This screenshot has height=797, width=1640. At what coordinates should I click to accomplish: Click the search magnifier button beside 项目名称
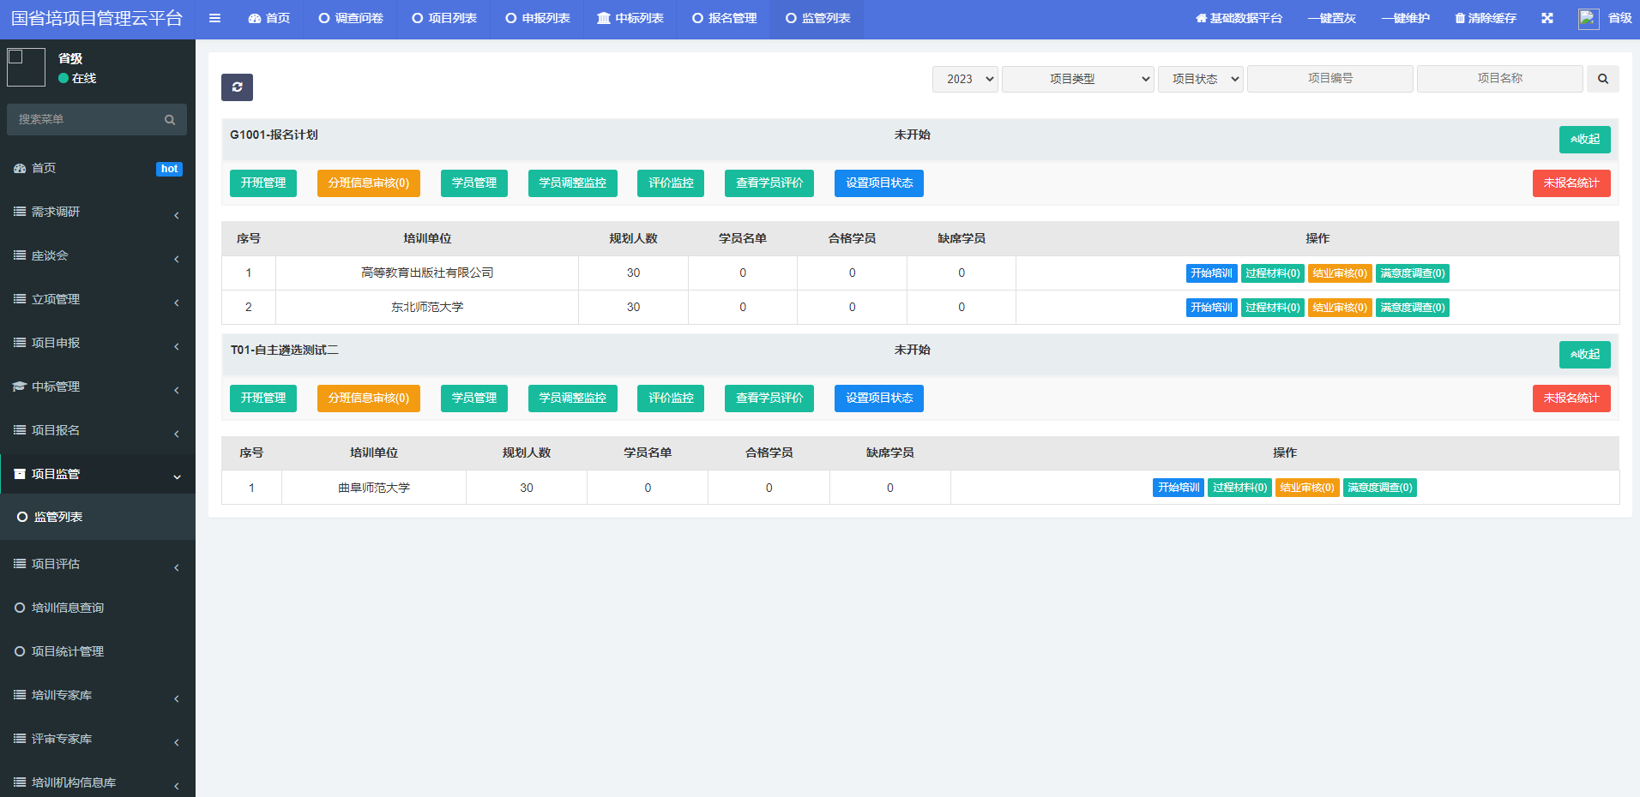coord(1602,79)
